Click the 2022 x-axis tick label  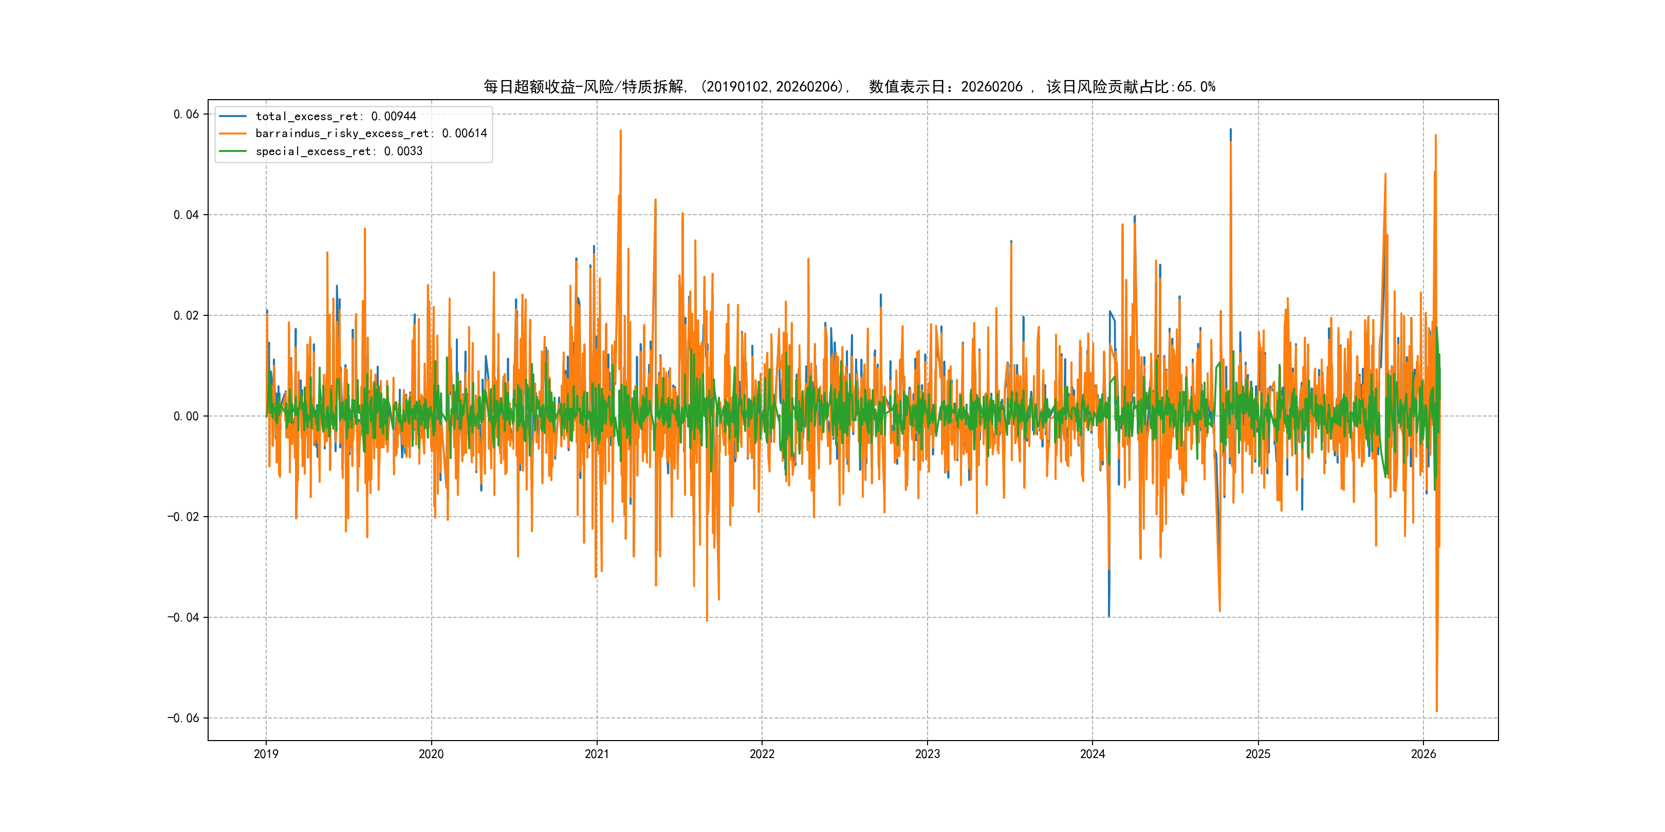[762, 754]
